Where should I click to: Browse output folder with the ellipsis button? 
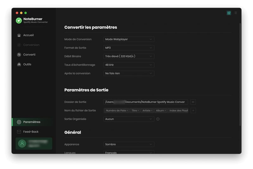(193, 102)
